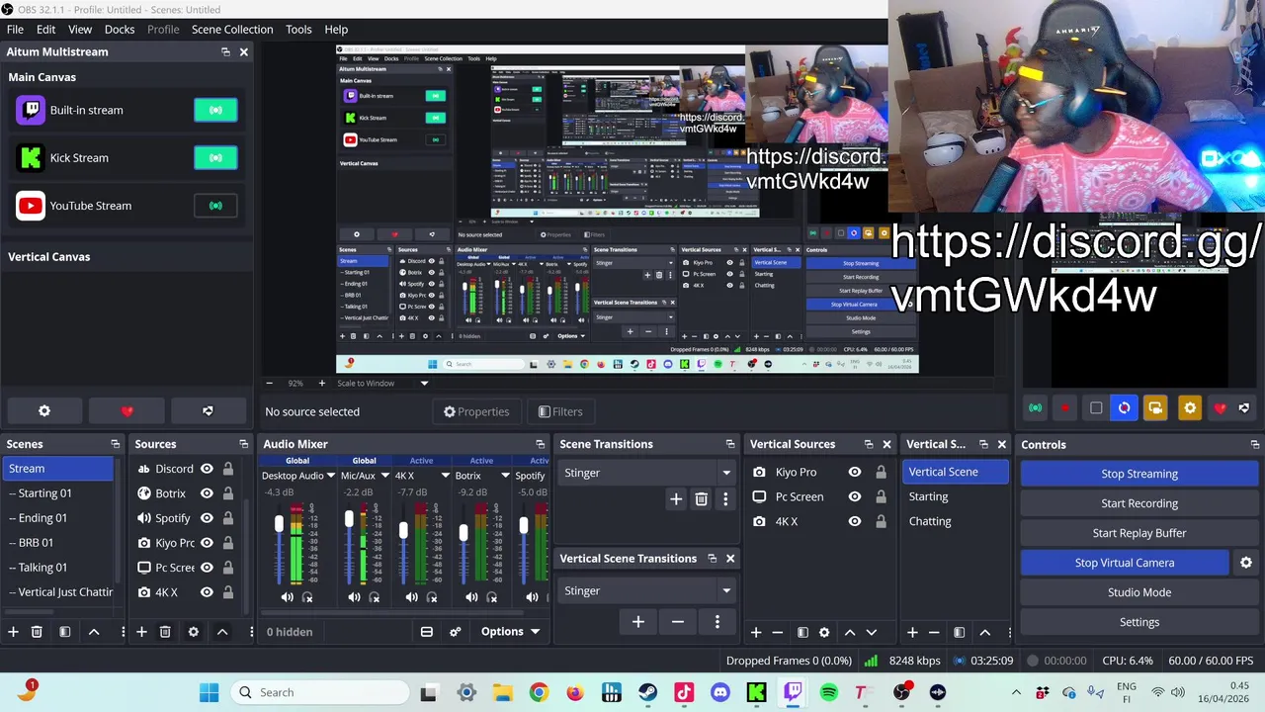Remove scene transition with trash icon
The width and height of the screenshot is (1265, 712).
coord(702,499)
